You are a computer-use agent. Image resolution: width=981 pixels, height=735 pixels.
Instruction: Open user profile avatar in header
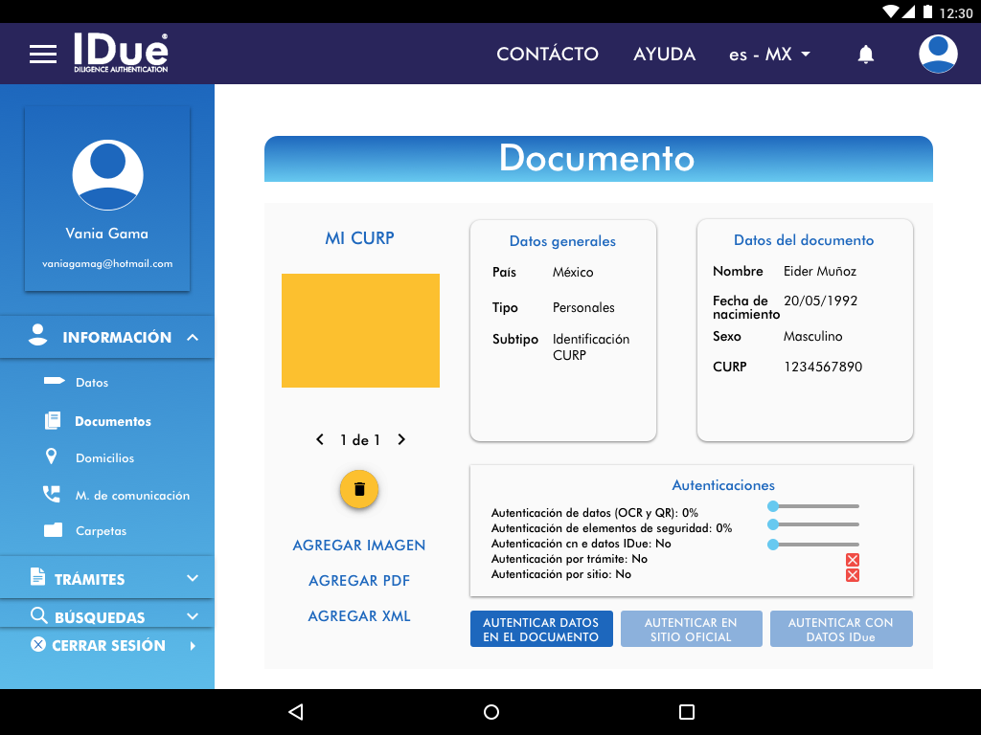coord(938,54)
